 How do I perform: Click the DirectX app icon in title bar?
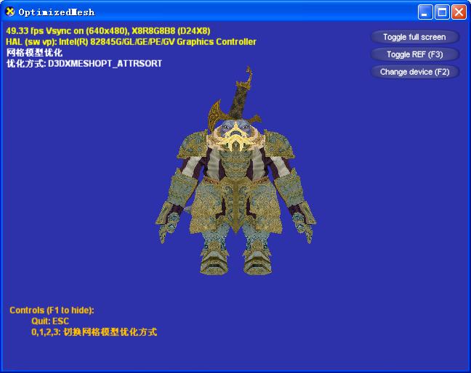tap(10, 12)
